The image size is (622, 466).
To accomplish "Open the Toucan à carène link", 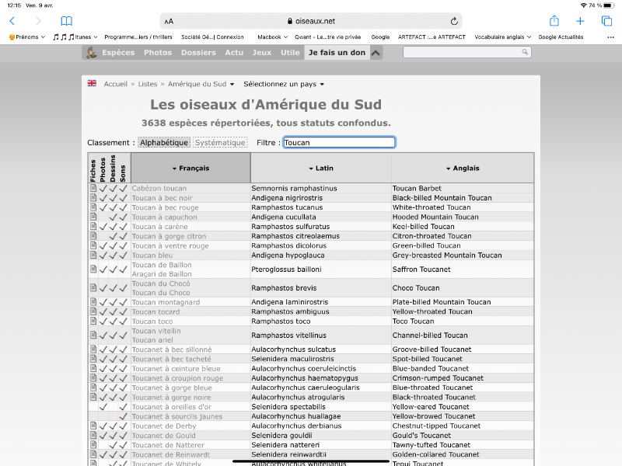I will pyautogui.click(x=160, y=227).
